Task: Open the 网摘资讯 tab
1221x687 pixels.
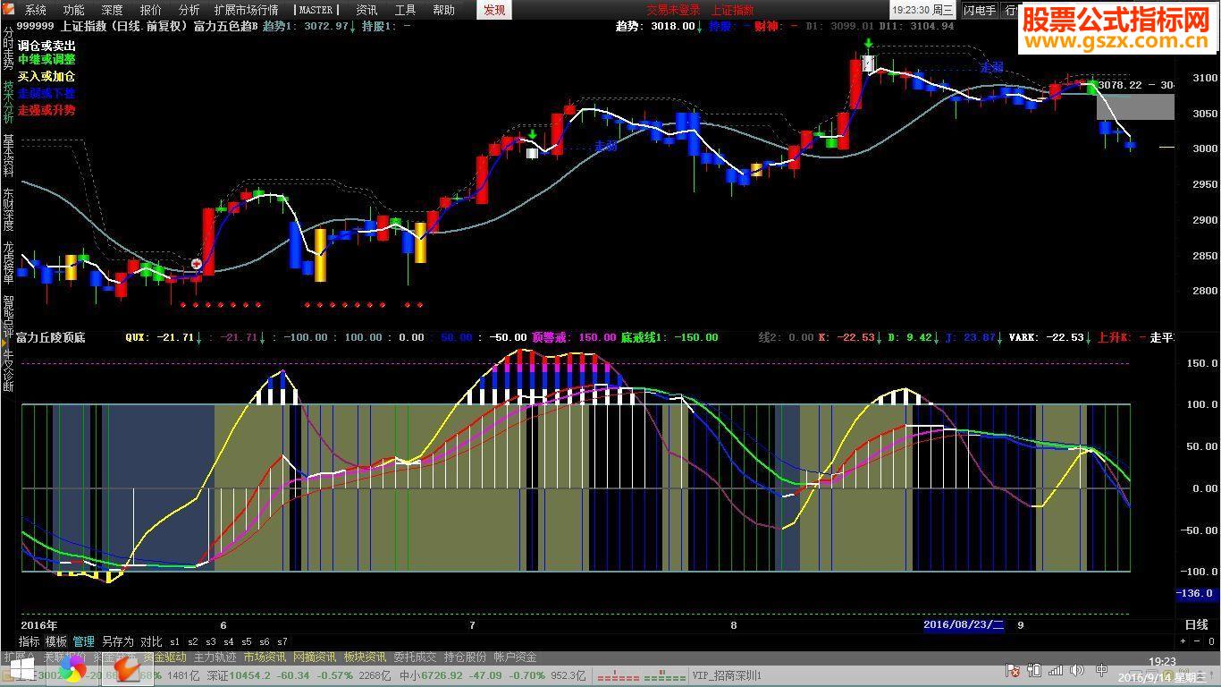Action: [x=315, y=657]
